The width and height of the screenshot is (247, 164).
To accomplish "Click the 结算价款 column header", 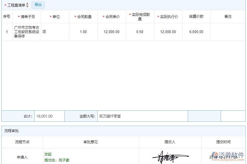I will [196, 16].
